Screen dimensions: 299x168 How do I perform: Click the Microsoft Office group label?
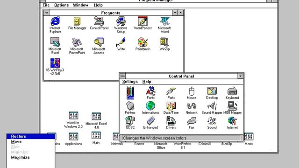pos(161,146)
